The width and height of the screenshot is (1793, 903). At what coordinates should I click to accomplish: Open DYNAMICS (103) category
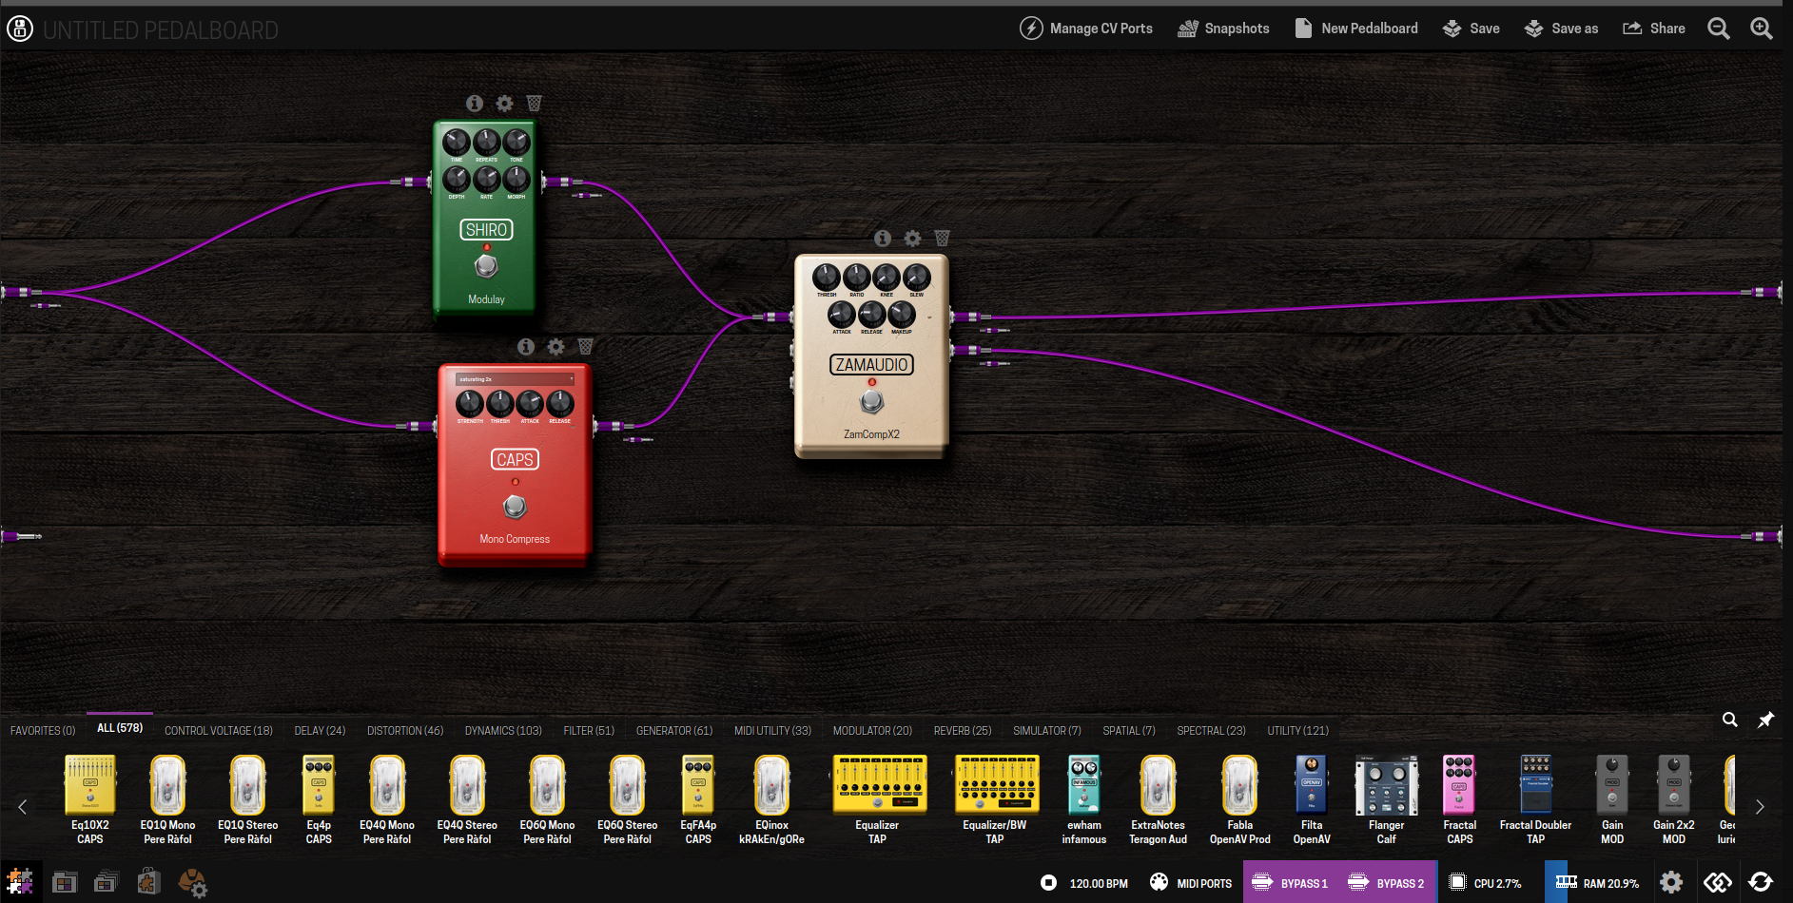(x=503, y=731)
